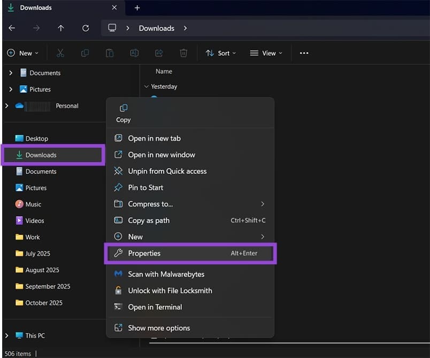430x358 pixels.
Task: Click the Cut scissors icon in toolbar
Action: [60, 53]
